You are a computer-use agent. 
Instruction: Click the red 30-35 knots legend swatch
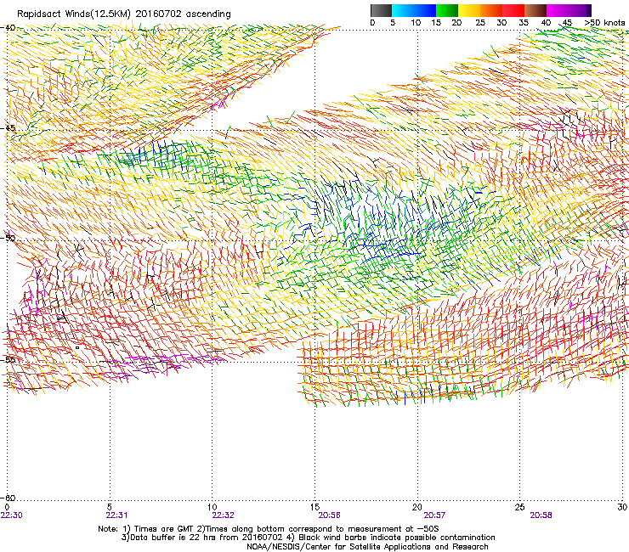click(x=513, y=10)
